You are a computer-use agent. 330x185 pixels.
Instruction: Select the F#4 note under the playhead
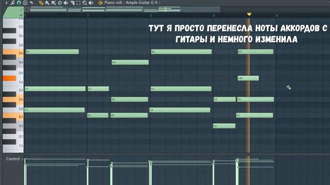click(x=248, y=78)
